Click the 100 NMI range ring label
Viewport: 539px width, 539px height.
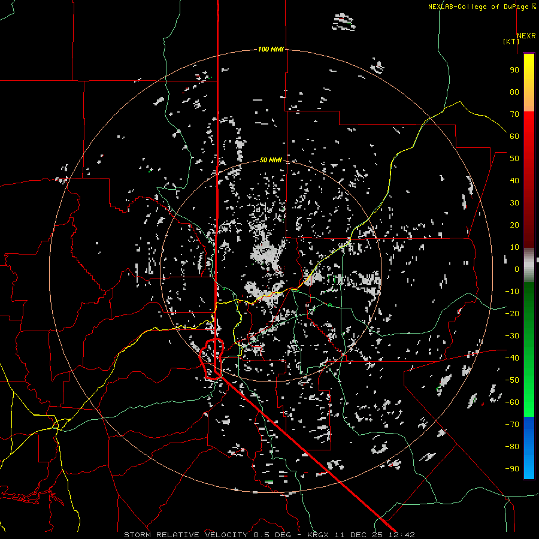[x=271, y=49]
